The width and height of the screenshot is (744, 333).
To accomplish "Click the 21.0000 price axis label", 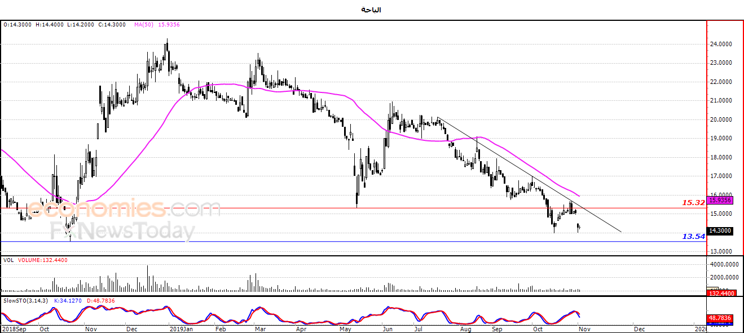I will (x=721, y=101).
